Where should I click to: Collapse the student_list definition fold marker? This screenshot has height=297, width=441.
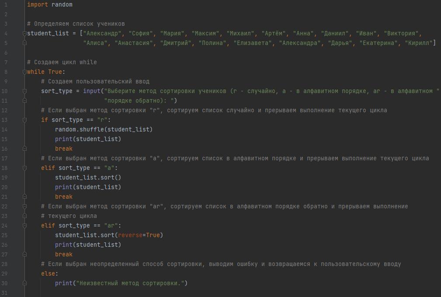(24, 33)
